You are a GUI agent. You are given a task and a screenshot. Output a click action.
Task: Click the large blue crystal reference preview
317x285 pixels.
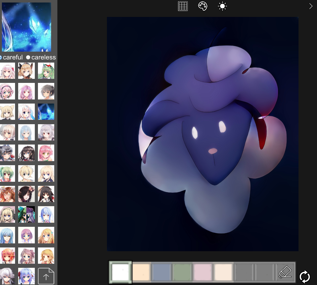[26, 27]
